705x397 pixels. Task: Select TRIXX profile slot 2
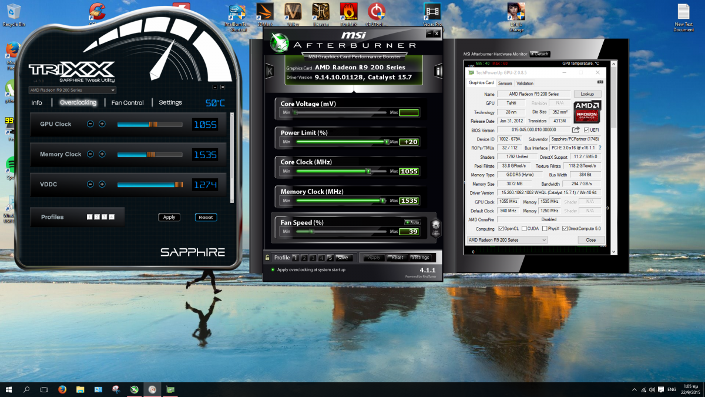pyautogui.click(x=97, y=217)
